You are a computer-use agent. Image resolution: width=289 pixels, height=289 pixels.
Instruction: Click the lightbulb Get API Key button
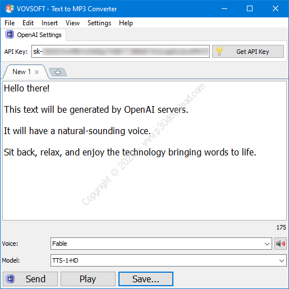[248, 52]
